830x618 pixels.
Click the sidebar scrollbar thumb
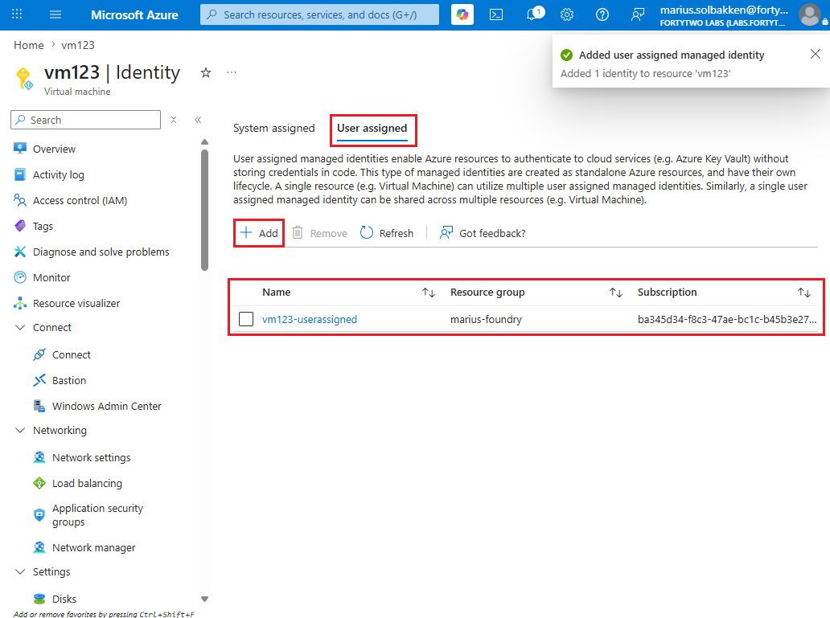point(205,210)
